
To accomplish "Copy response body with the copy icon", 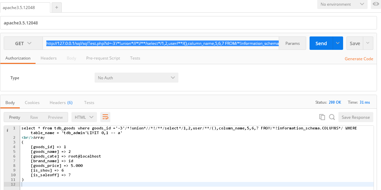I will (322, 117).
